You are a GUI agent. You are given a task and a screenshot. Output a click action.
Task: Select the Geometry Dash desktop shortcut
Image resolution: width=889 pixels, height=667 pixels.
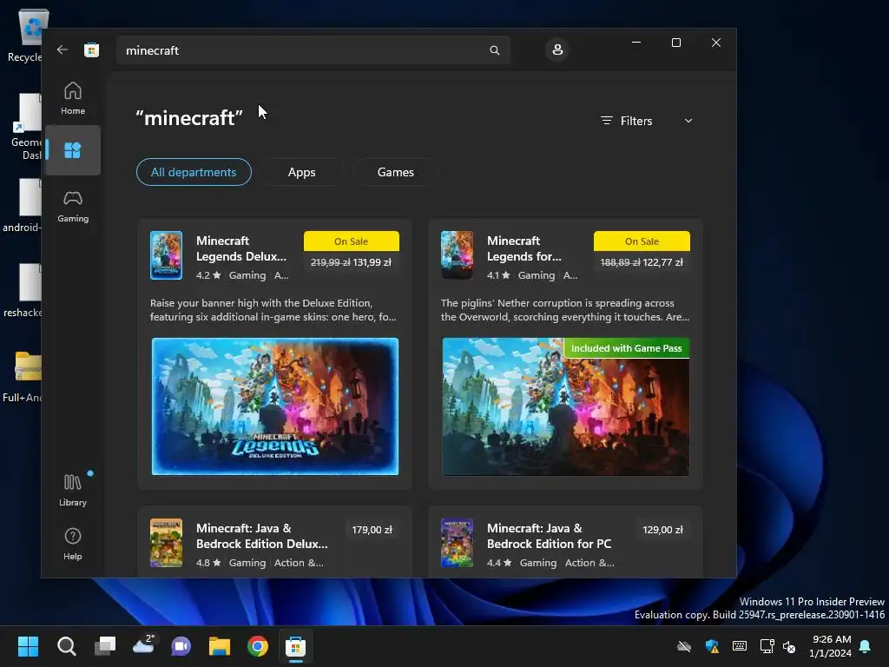(27, 127)
